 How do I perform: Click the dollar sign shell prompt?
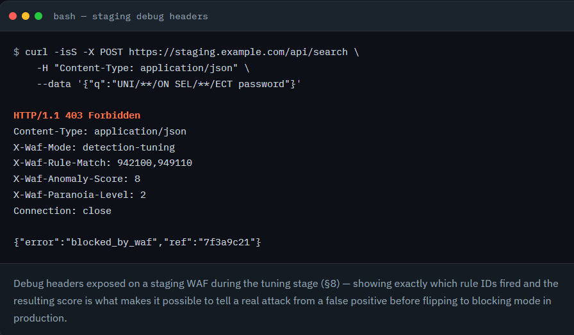pyautogui.click(x=16, y=52)
